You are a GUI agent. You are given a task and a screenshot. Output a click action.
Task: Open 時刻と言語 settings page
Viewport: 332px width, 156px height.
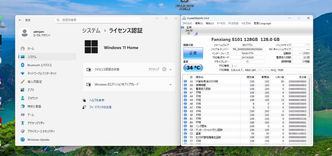click(47, 106)
